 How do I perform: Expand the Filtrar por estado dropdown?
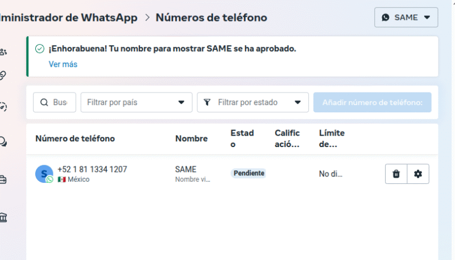pyautogui.click(x=253, y=102)
